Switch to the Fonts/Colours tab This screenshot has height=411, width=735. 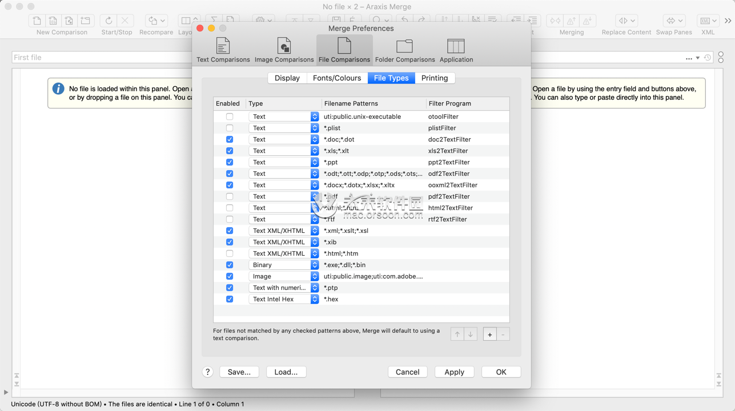337,78
